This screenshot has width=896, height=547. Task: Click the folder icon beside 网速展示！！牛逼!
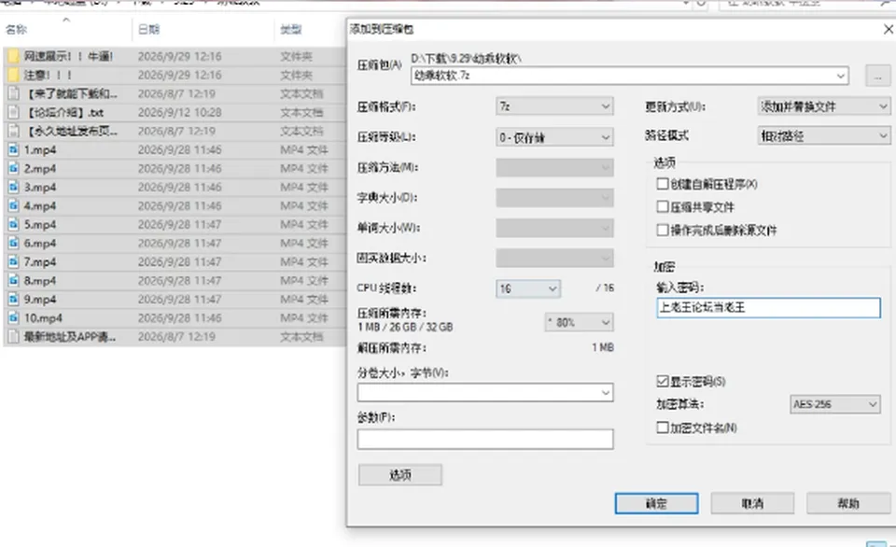(14, 56)
